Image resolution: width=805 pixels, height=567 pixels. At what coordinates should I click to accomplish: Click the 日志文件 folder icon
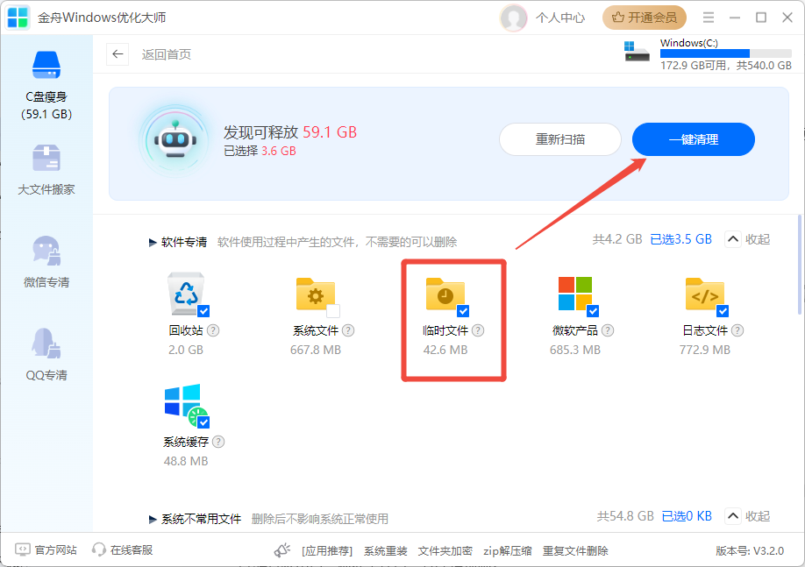coord(705,294)
